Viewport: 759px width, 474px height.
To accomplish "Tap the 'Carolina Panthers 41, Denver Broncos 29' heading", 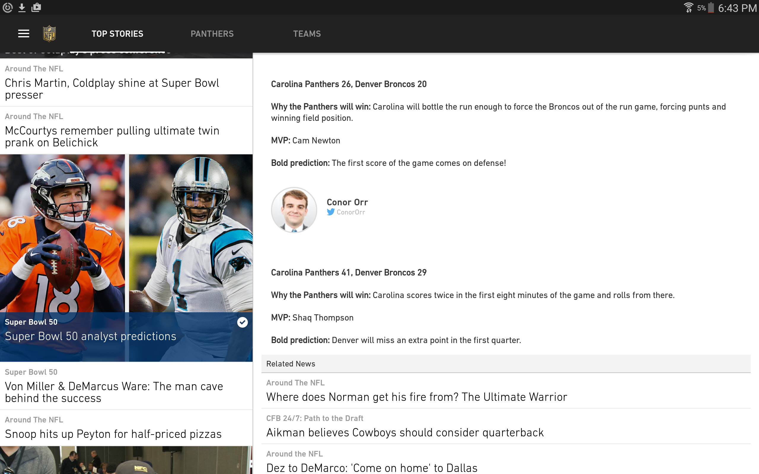I will pyautogui.click(x=348, y=273).
